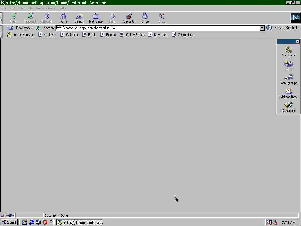301x226 pixels.
Task: Open the Calendar bookmark
Action: 69,35
